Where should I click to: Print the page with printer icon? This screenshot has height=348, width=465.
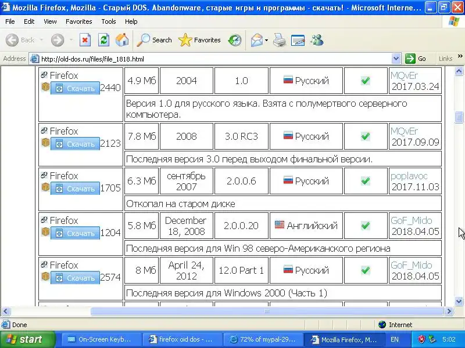tap(280, 40)
